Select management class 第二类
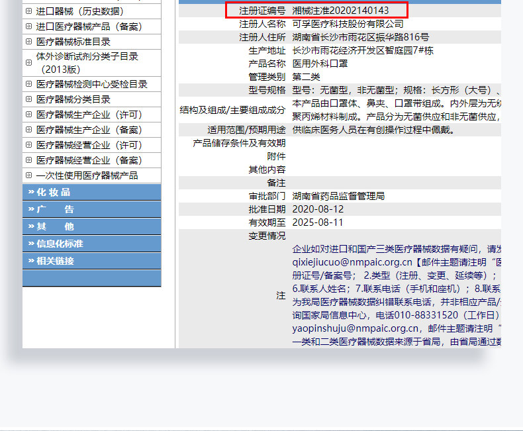Viewport: 523px width, 431px height. [x=307, y=77]
